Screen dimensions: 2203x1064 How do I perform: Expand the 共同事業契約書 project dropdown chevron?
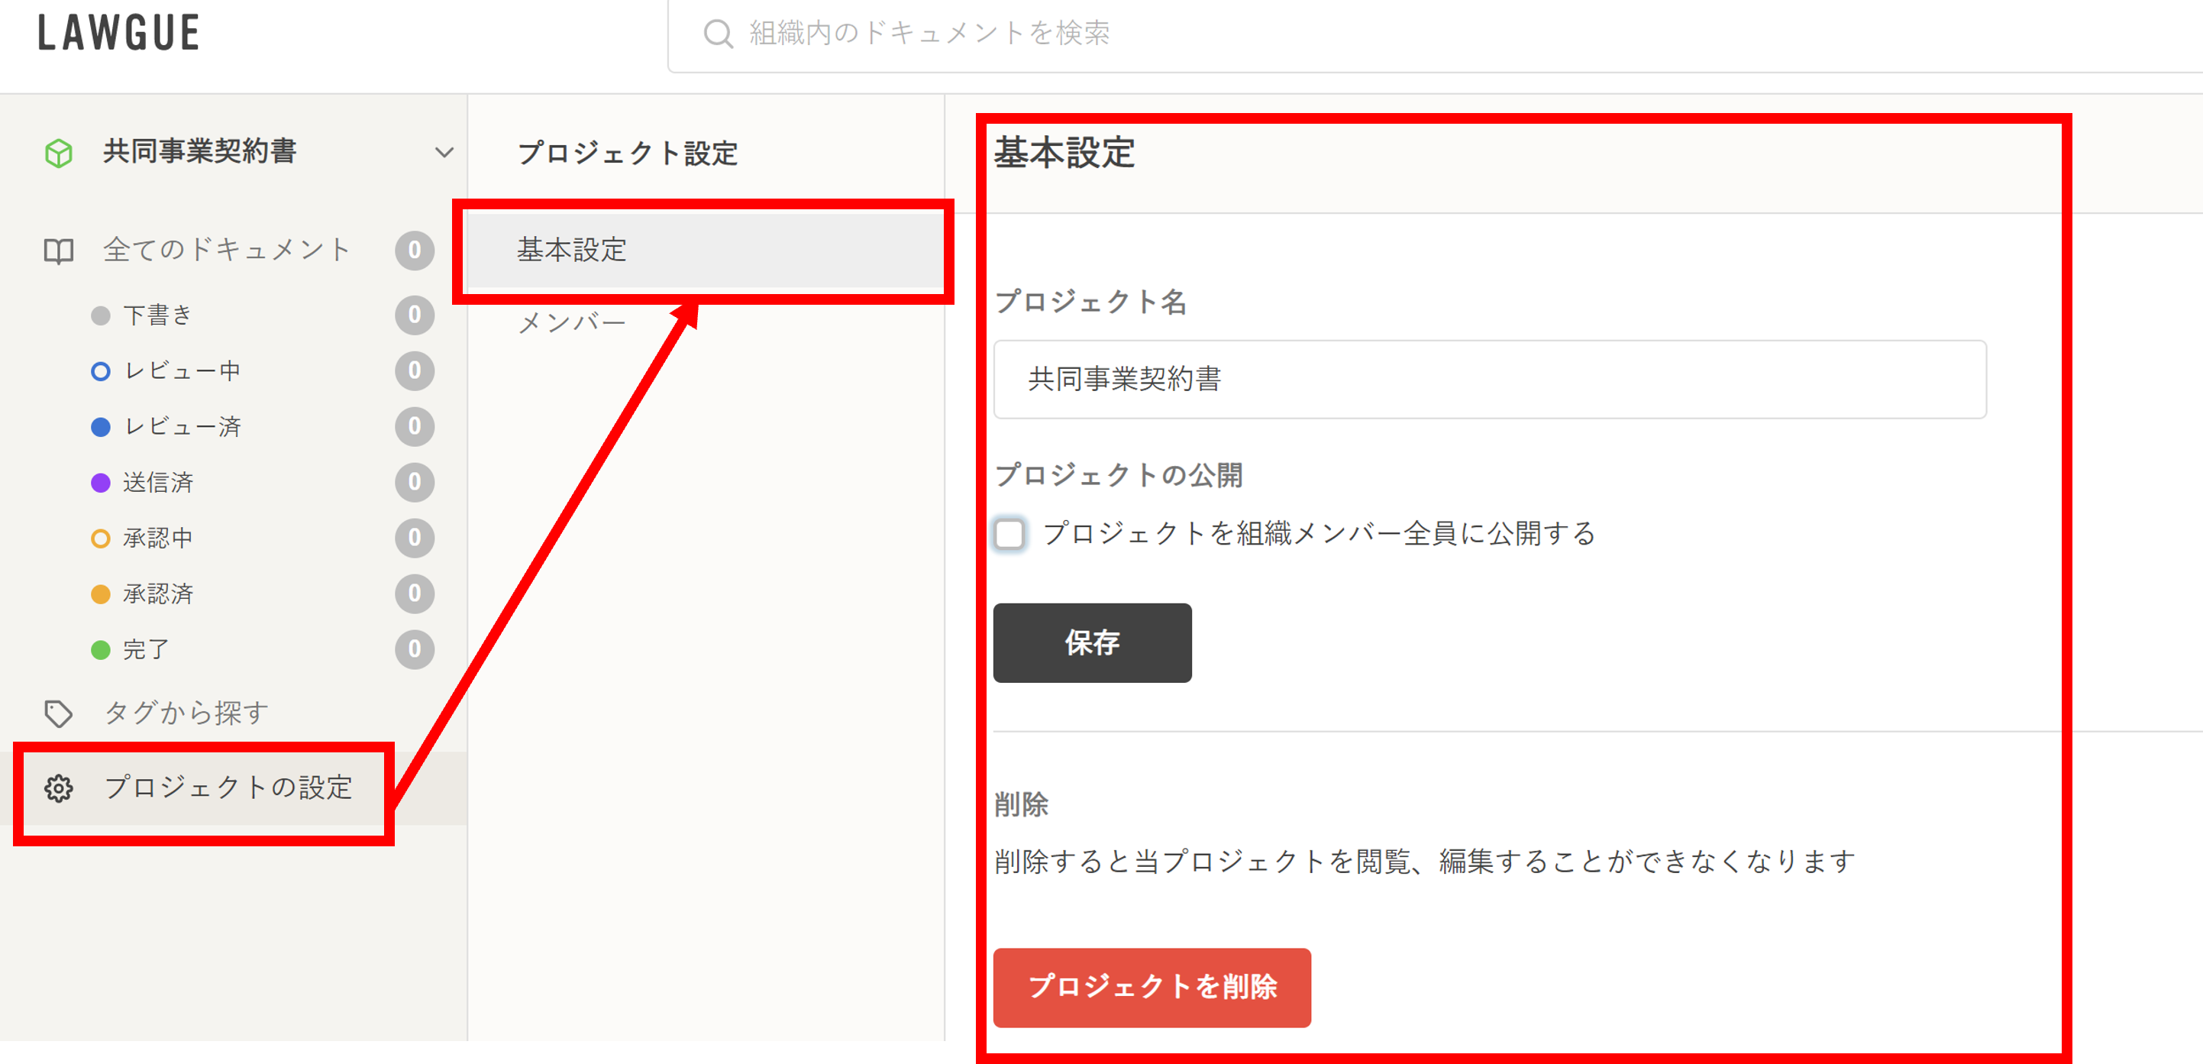pyautogui.click(x=444, y=153)
